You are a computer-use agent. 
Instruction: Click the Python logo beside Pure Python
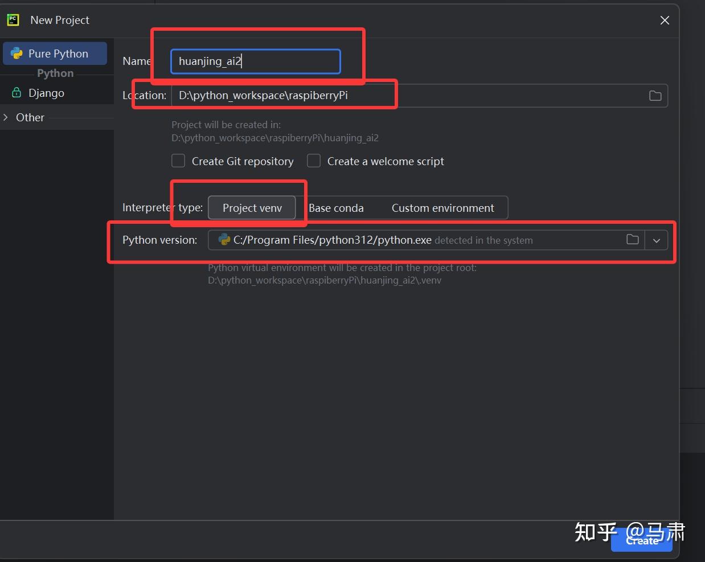(x=18, y=53)
